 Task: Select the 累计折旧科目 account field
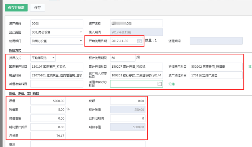136,67
